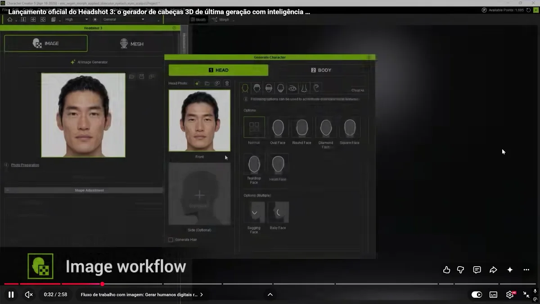This screenshot has height=304, width=540.
Task: Click Clear All in Generate Character
Action: pyautogui.click(x=358, y=90)
